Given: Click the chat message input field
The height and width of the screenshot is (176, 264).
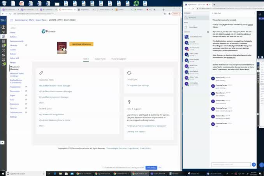Looking at the screenshot, I should [x=231, y=165].
